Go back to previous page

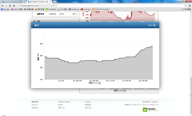coord(2,6)
